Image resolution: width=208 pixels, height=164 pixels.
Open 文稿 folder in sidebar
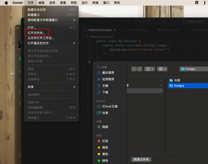pyautogui.click(x=105, y=86)
